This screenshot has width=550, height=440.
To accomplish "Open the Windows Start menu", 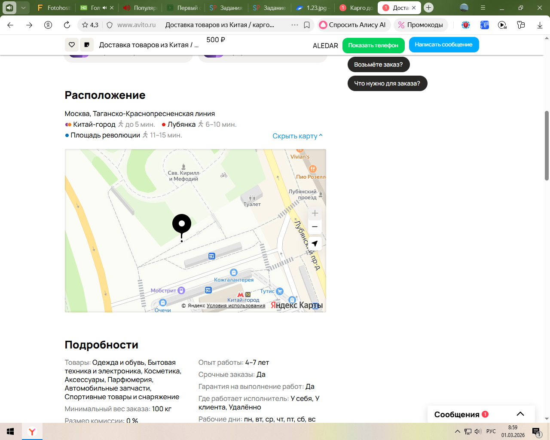I will (x=10, y=431).
